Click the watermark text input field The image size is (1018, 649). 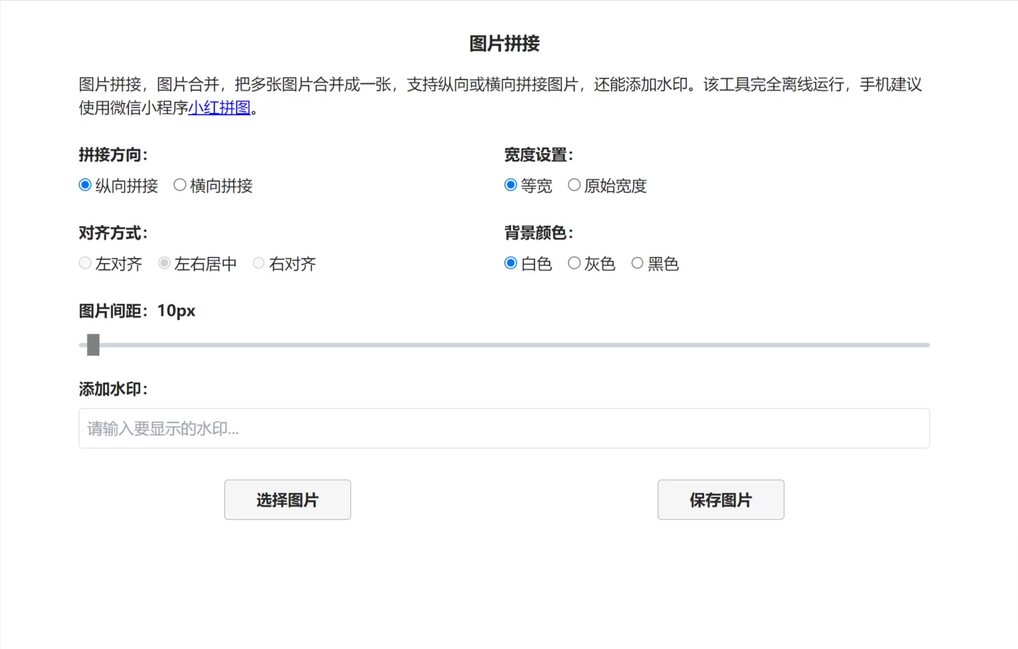coord(504,428)
